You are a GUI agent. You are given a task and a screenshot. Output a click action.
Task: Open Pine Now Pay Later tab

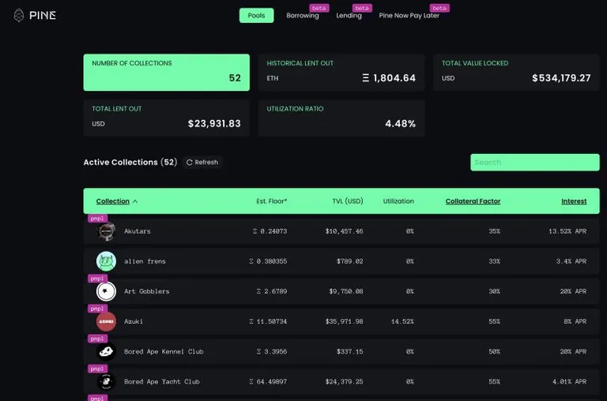point(409,16)
